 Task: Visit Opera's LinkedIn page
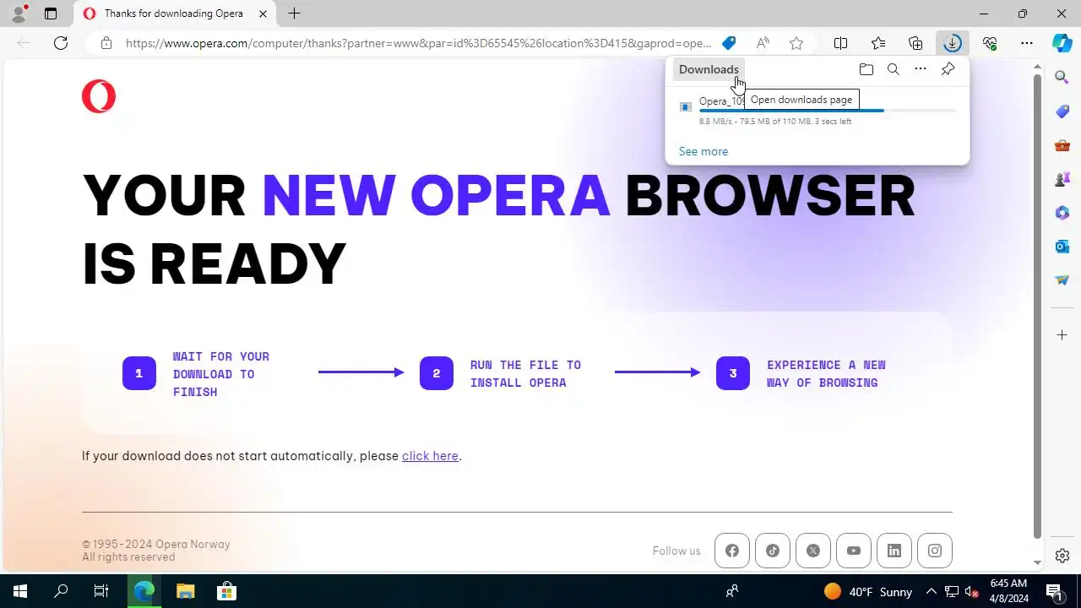pos(894,551)
